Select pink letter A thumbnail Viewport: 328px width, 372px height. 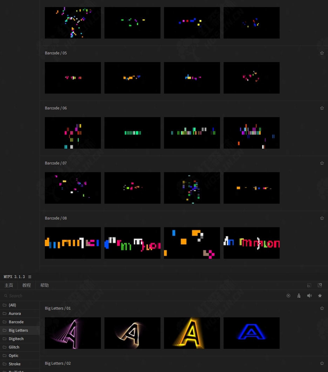pyautogui.click(x=73, y=333)
